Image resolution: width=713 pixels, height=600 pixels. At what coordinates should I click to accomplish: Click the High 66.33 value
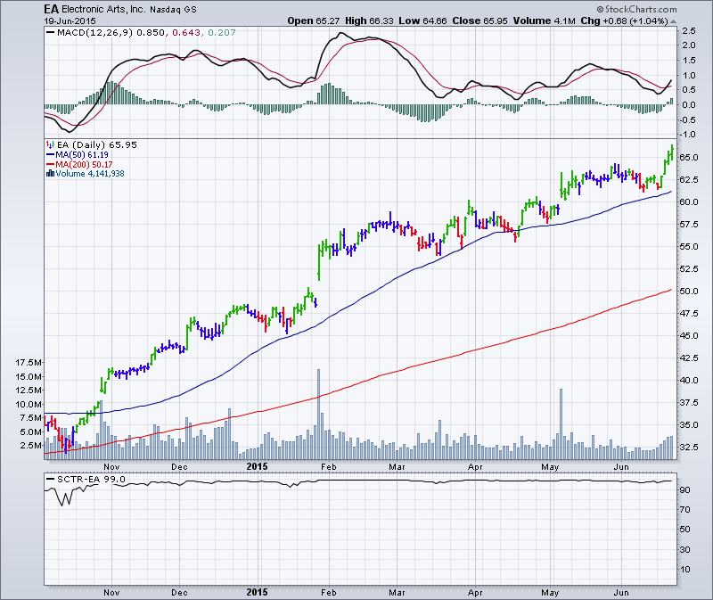pyautogui.click(x=369, y=21)
